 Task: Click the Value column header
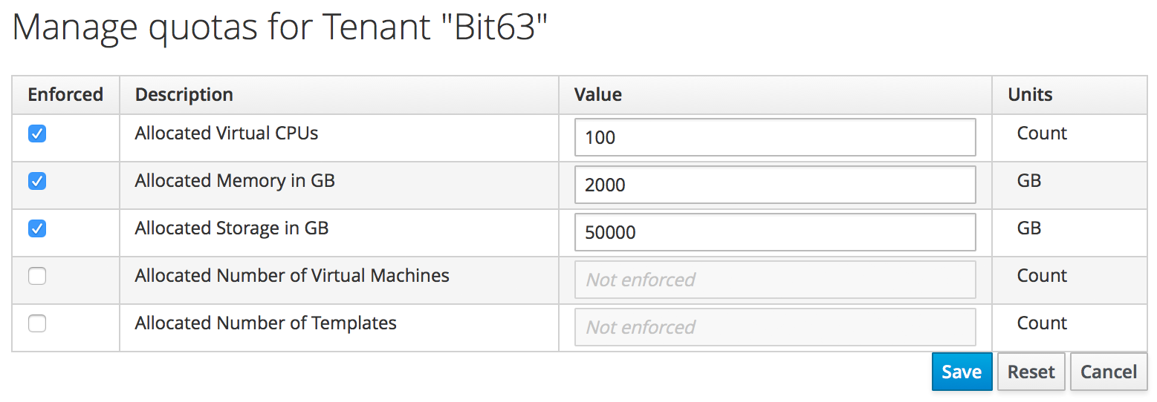tap(598, 95)
